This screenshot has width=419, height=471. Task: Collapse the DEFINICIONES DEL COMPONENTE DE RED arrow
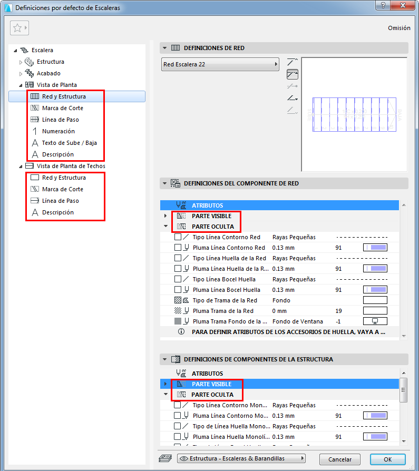(165, 183)
